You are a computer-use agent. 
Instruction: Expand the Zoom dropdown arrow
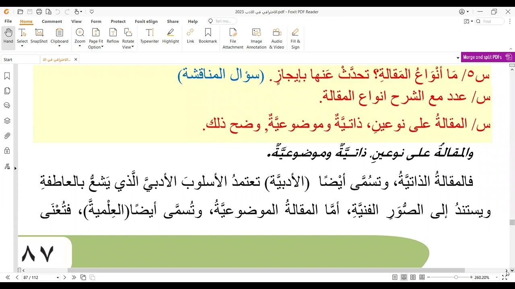tap(80, 46)
